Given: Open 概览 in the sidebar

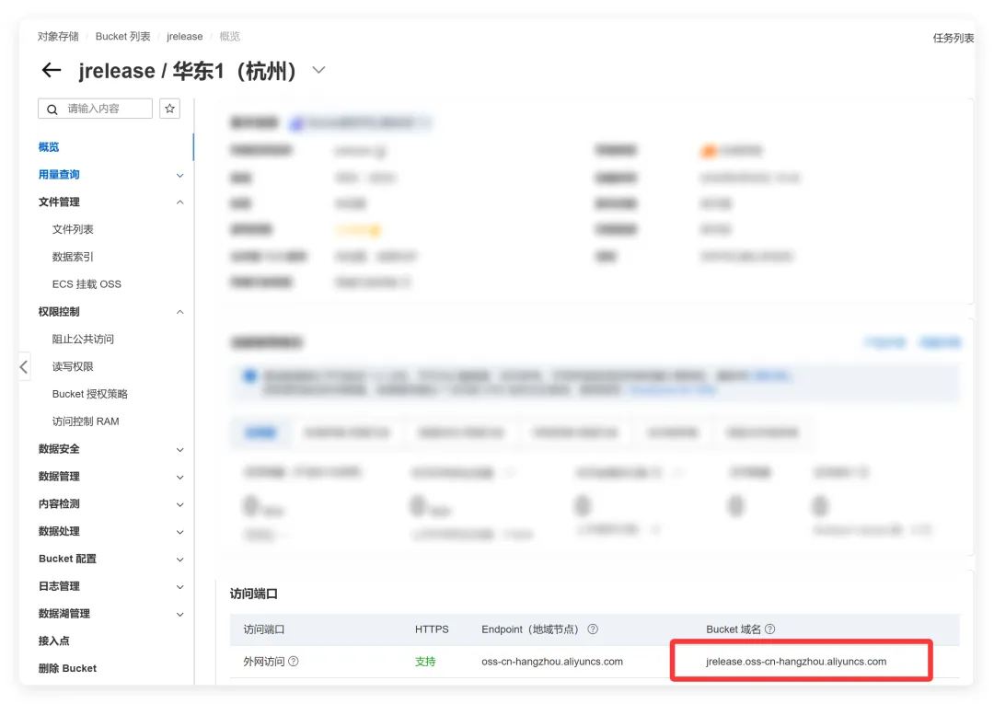Looking at the screenshot, I should coord(49,147).
